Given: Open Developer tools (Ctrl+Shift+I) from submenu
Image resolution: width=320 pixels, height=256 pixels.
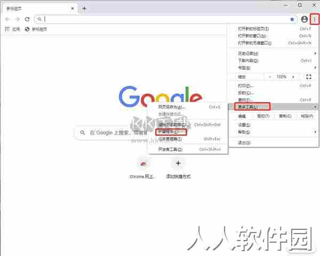Looking at the screenshot, I should point(188,149).
